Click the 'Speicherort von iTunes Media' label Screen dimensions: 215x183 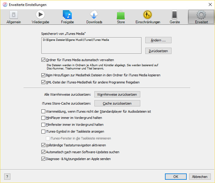[x=63, y=34]
